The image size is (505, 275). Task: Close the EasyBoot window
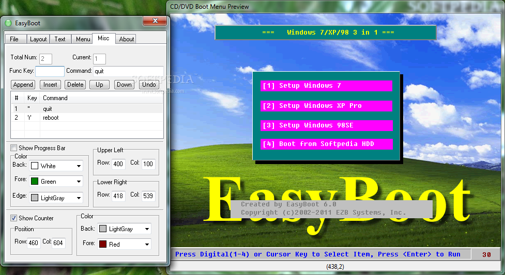point(155,21)
